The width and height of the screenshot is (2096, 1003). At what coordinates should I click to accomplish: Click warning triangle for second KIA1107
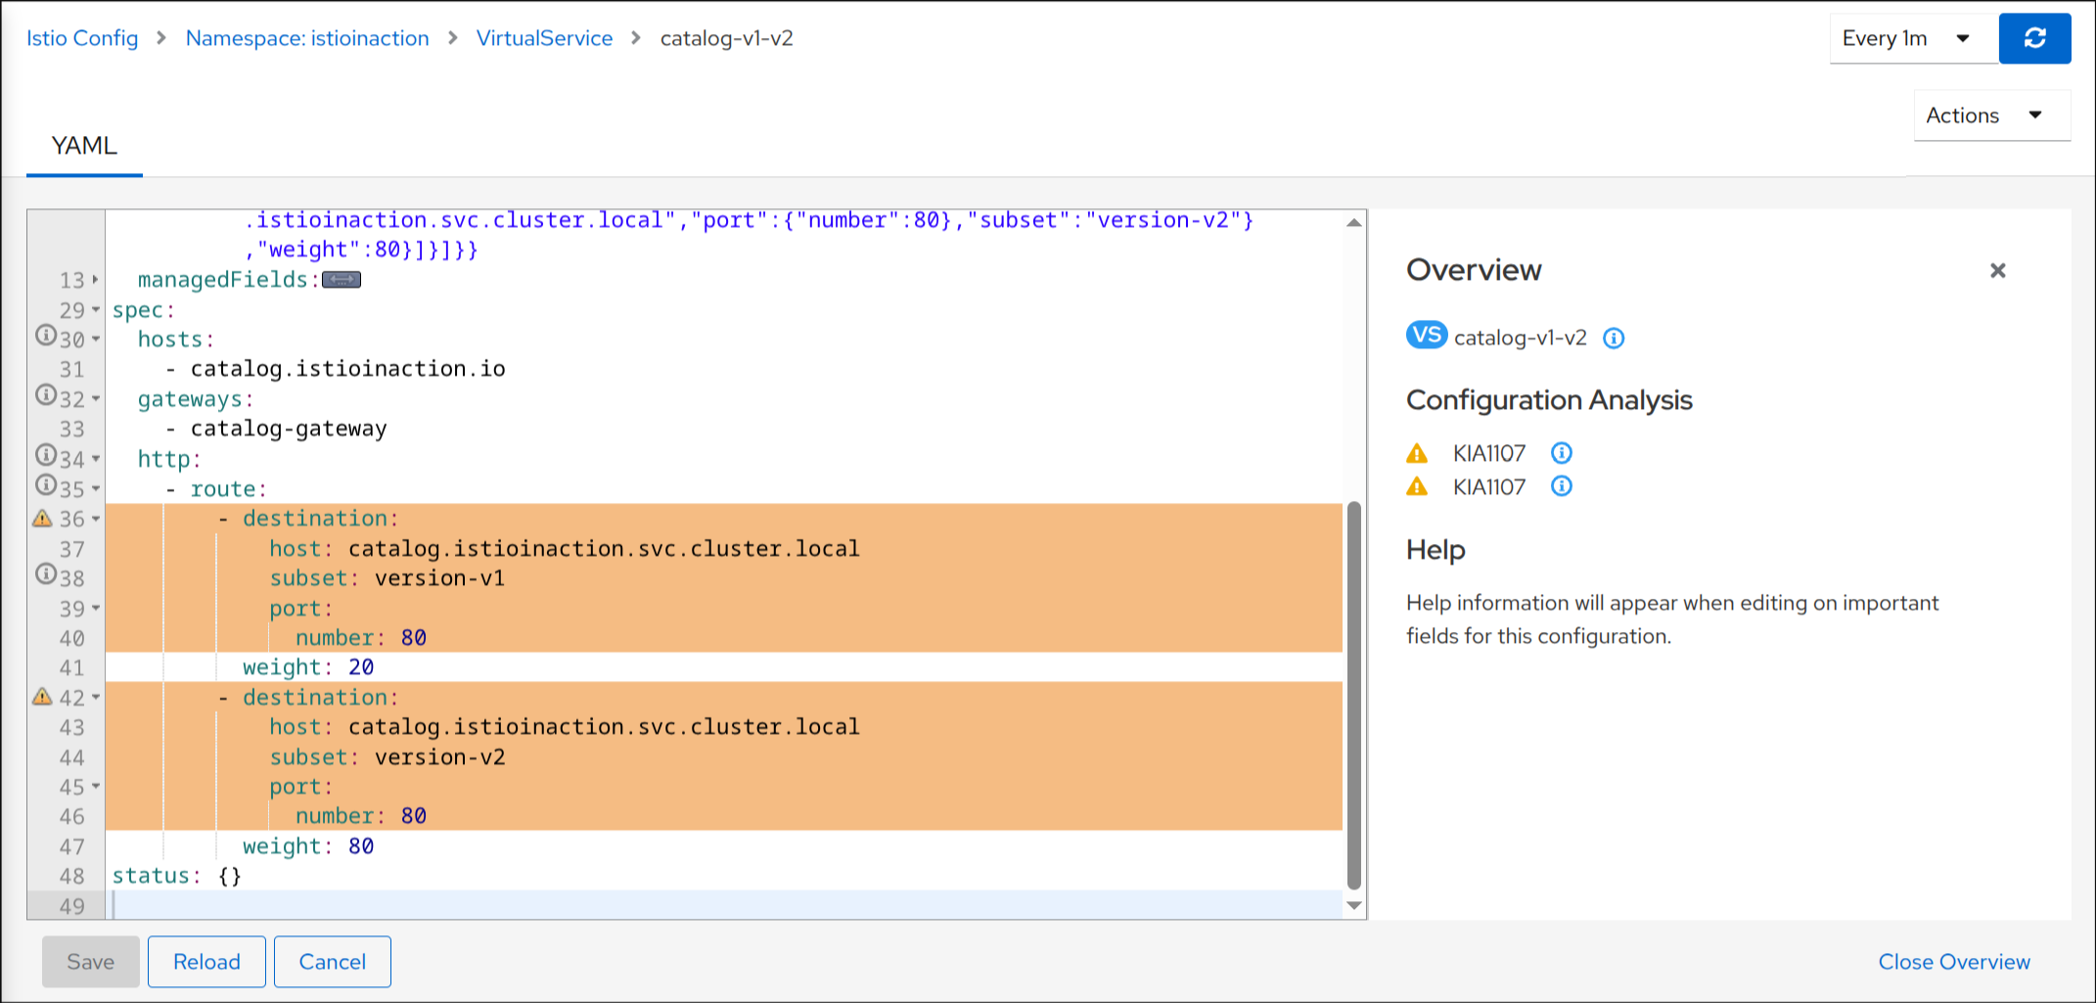point(1417,486)
